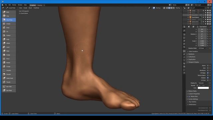213x120 pixels.
Task: Expand the Performance subpanel
Action: tap(192, 104)
